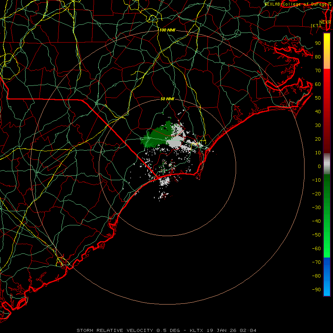Click the 60 value on velocity scale
This screenshot has width=333, height=333.
[318, 84]
